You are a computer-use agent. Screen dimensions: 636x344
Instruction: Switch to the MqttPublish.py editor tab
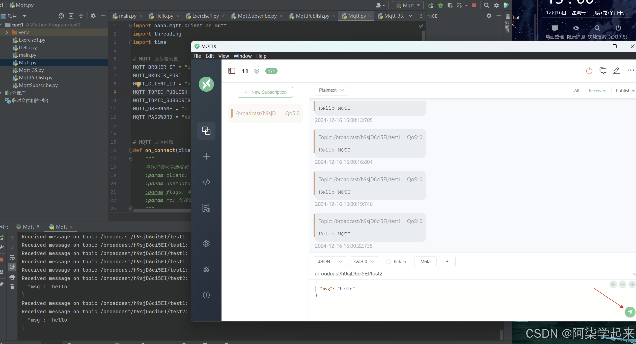click(x=312, y=16)
